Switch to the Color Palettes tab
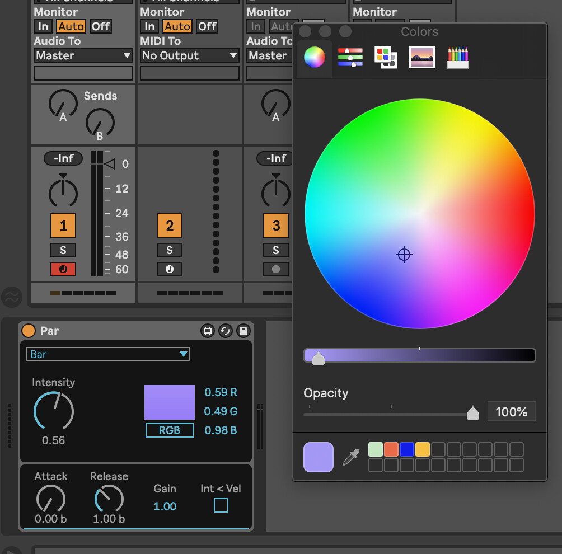562x554 pixels. [386, 57]
